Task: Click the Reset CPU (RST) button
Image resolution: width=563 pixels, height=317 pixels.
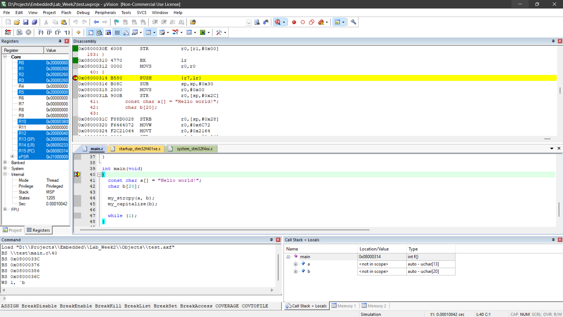Action: click(x=8, y=32)
